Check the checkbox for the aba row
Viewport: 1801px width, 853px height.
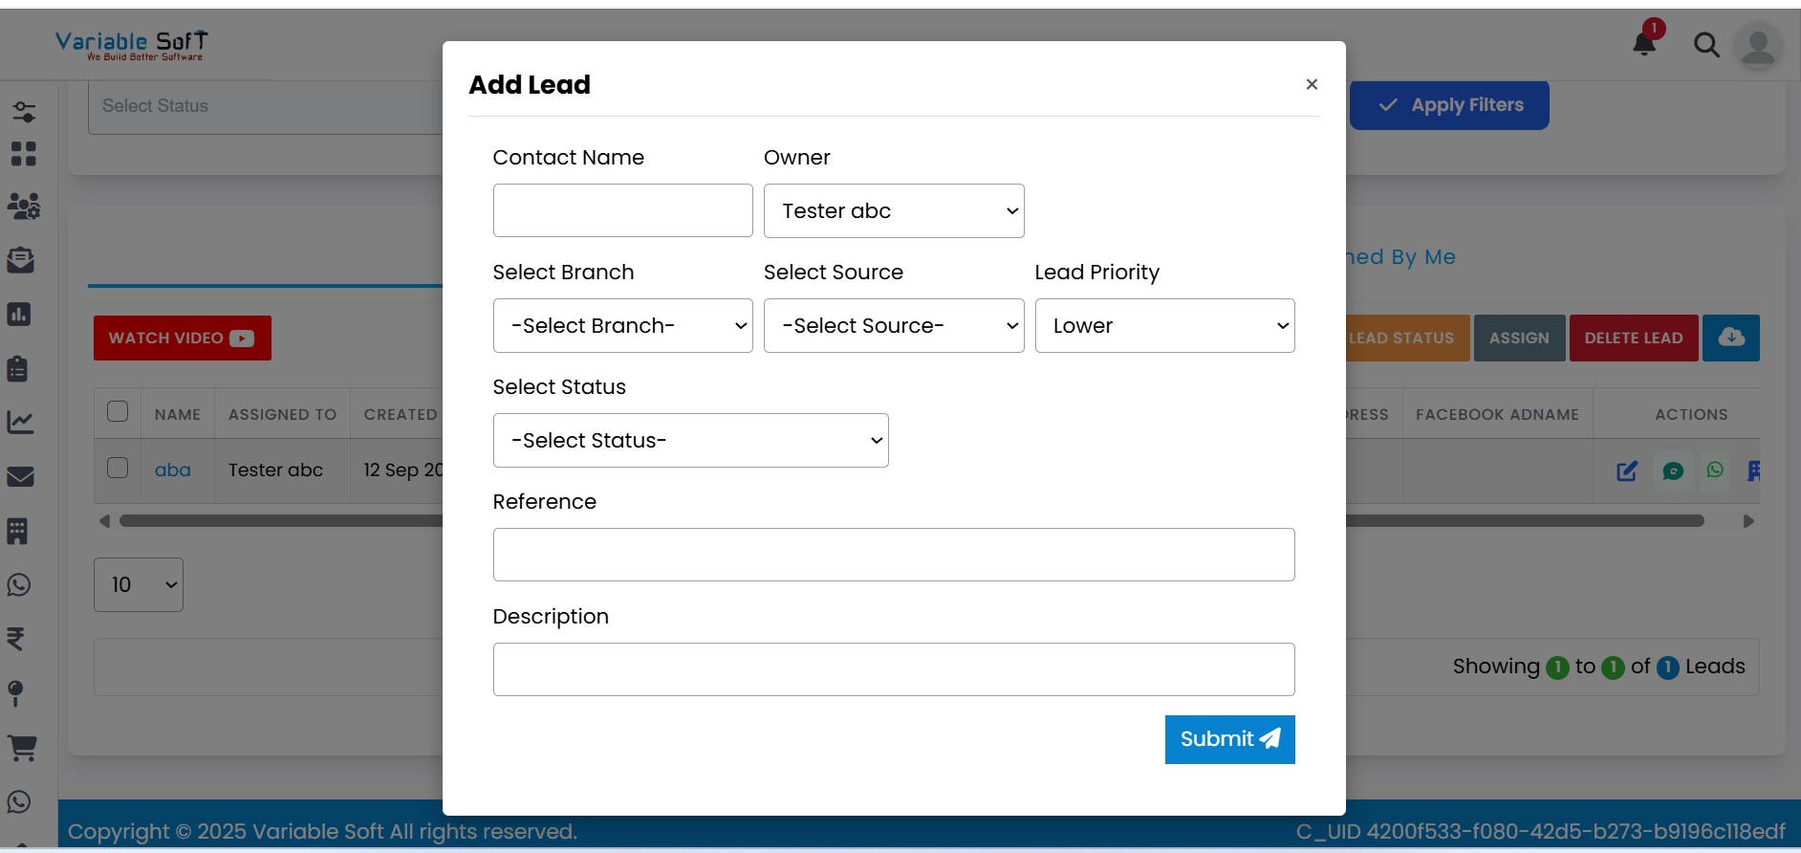tap(118, 468)
